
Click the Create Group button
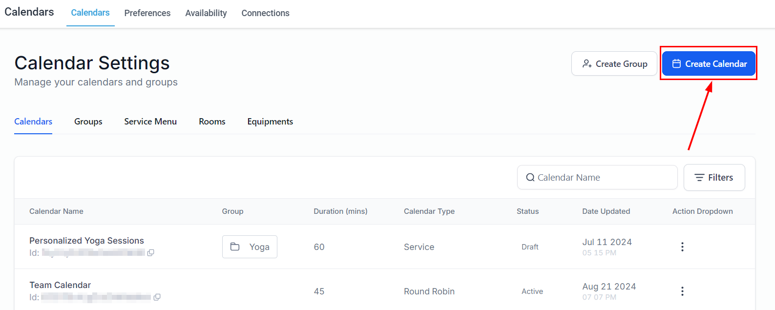click(614, 64)
